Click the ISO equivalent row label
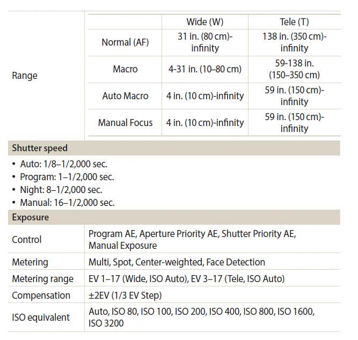 41,317
